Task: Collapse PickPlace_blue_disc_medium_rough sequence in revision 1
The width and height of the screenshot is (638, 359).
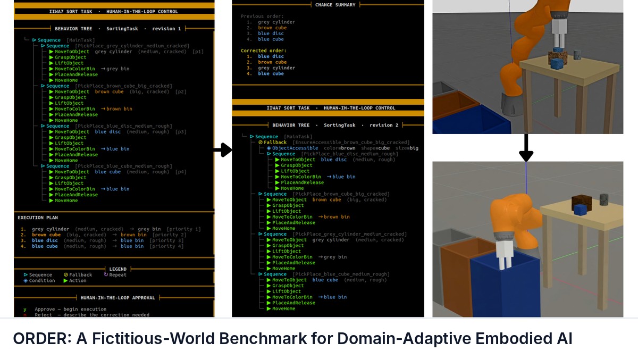Action: point(43,126)
